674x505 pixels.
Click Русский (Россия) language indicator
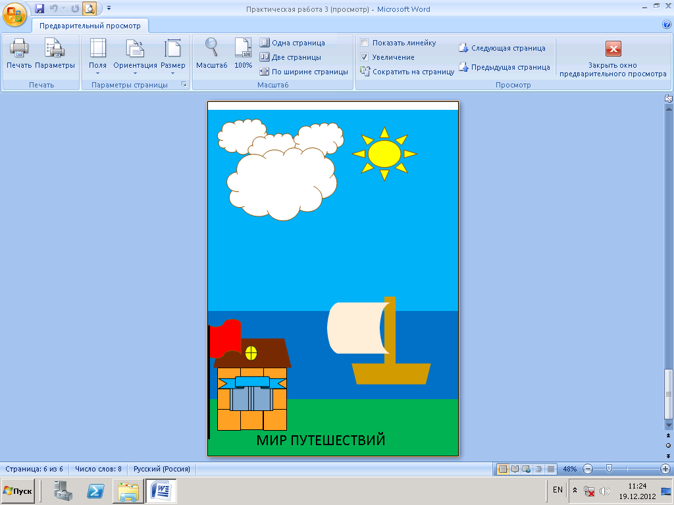162,469
